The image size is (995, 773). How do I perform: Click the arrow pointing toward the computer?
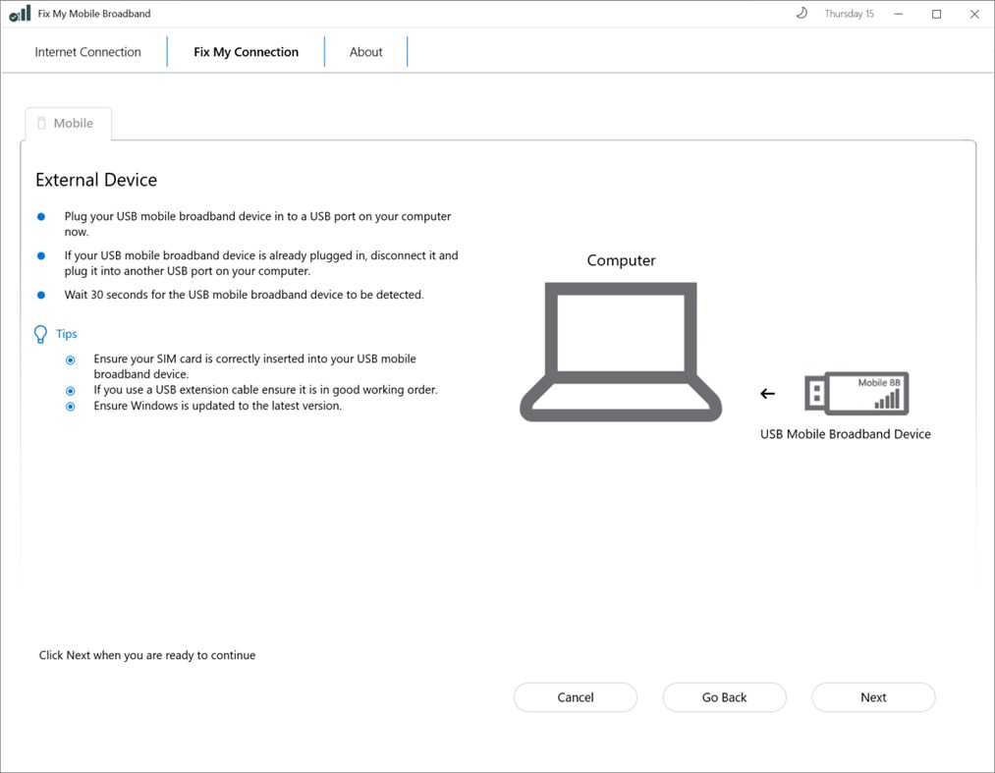[767, 393]
